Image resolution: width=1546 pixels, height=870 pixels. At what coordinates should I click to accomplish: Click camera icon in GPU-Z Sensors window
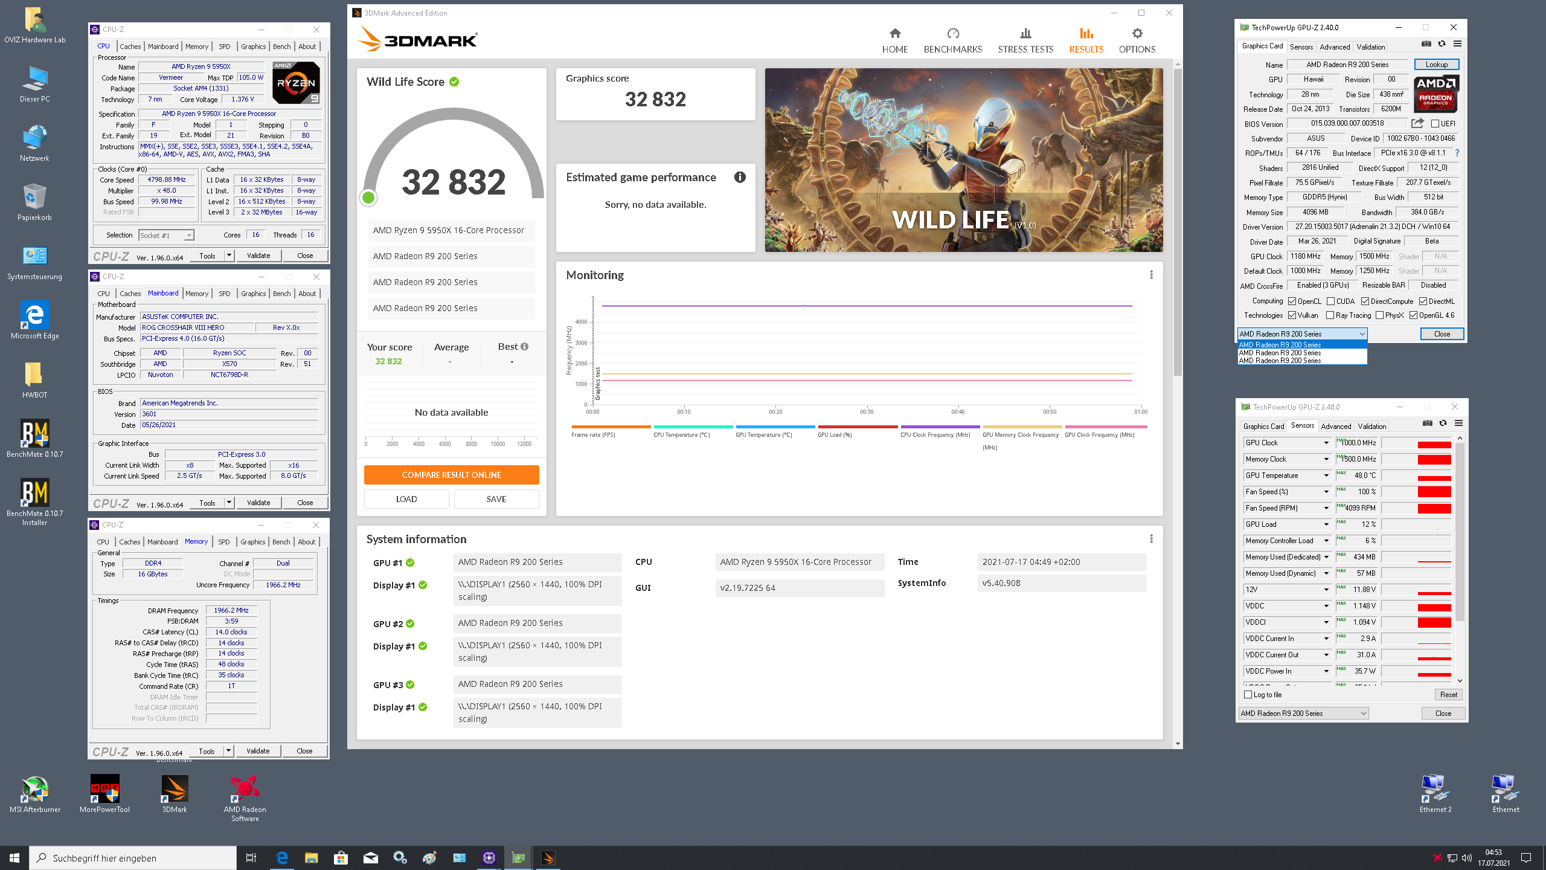(x=1427, y=424)
